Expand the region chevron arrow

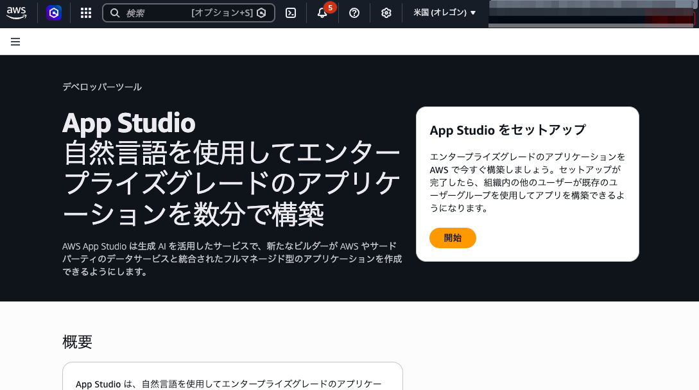click(x=473, y=12)
